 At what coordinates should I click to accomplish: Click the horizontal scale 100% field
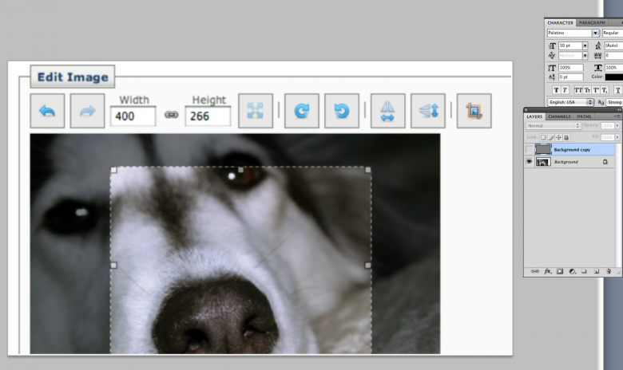coord(614,68)
